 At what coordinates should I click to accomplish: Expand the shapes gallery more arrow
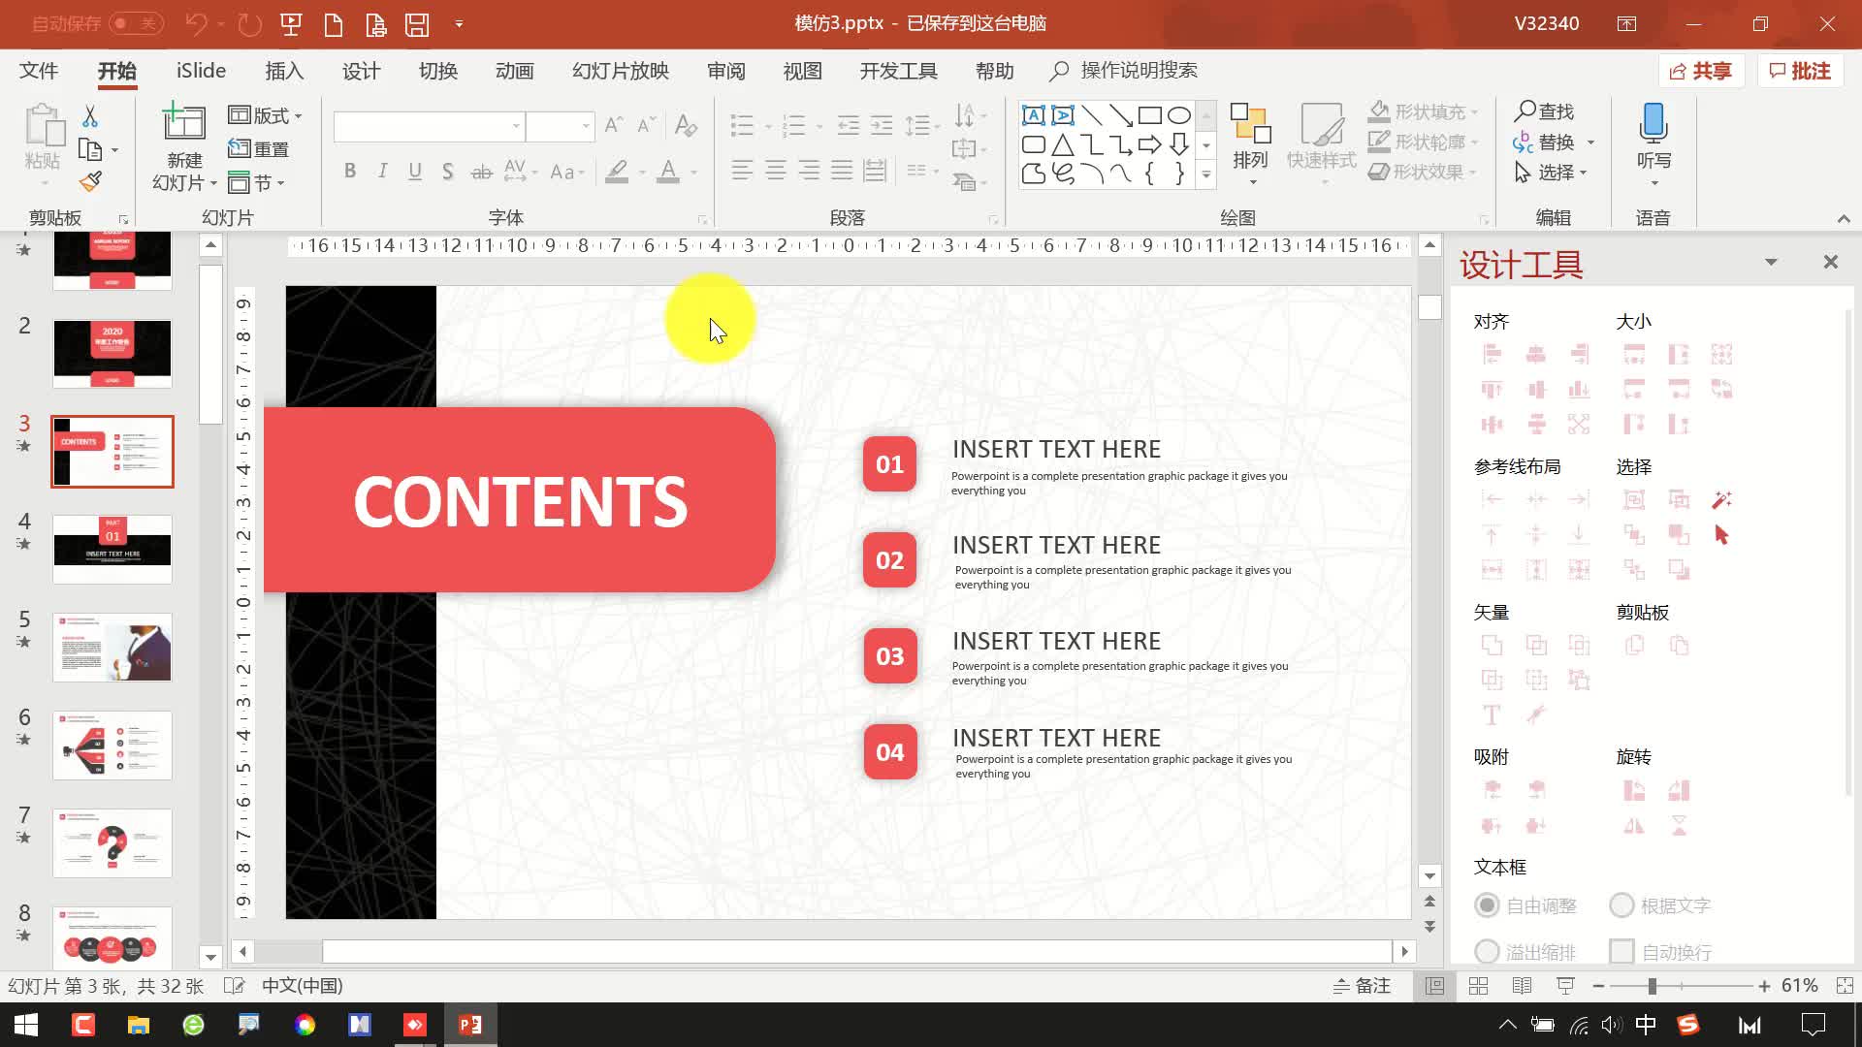click(1206, 175)
